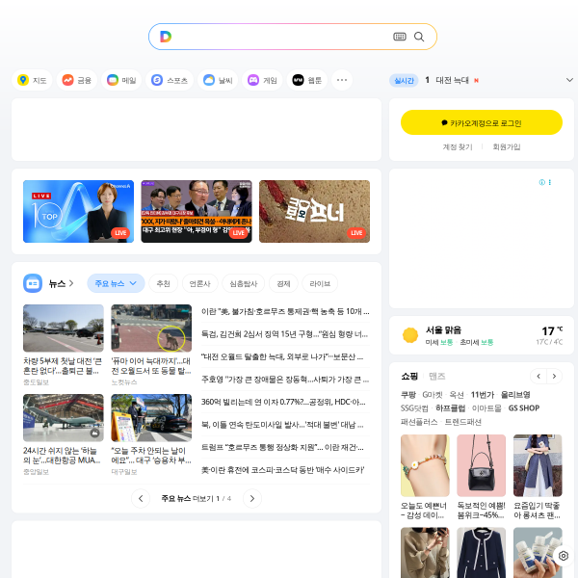Click the news section icon
The image size is (578, 578).
33,283
